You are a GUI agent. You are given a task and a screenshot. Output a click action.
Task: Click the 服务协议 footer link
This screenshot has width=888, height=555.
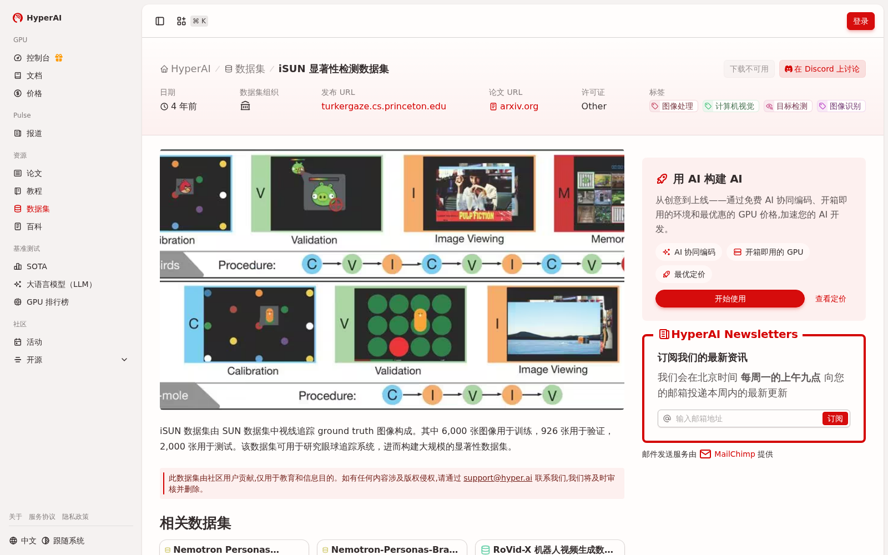pos(42,517)
